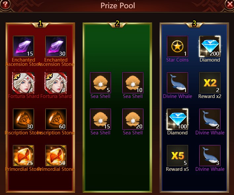Click the Sea Shell with quantity 10
This screenshot has height=195, width=234.
[x=133, y=83]
